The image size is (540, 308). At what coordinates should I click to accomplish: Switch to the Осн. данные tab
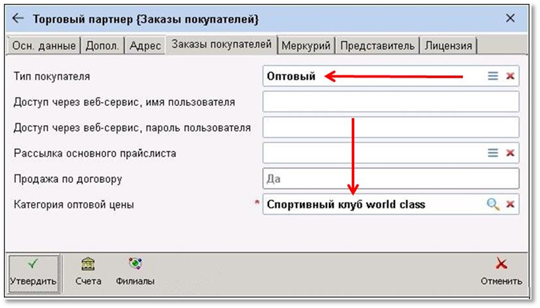tap(44, 46)
